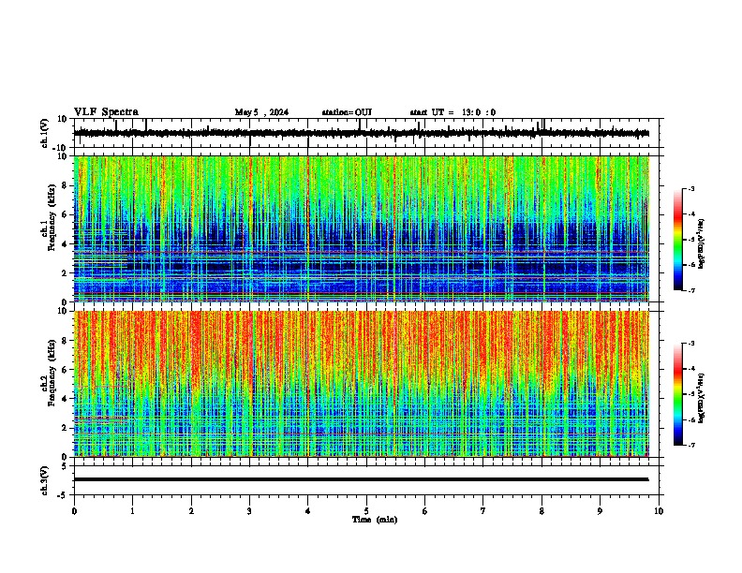
Task: Click the time axis tick label '5'
Action: [x=366, y=511]
